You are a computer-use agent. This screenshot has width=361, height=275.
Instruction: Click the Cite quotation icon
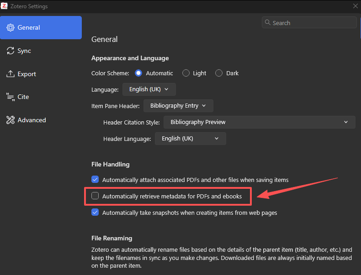point(11,97)
